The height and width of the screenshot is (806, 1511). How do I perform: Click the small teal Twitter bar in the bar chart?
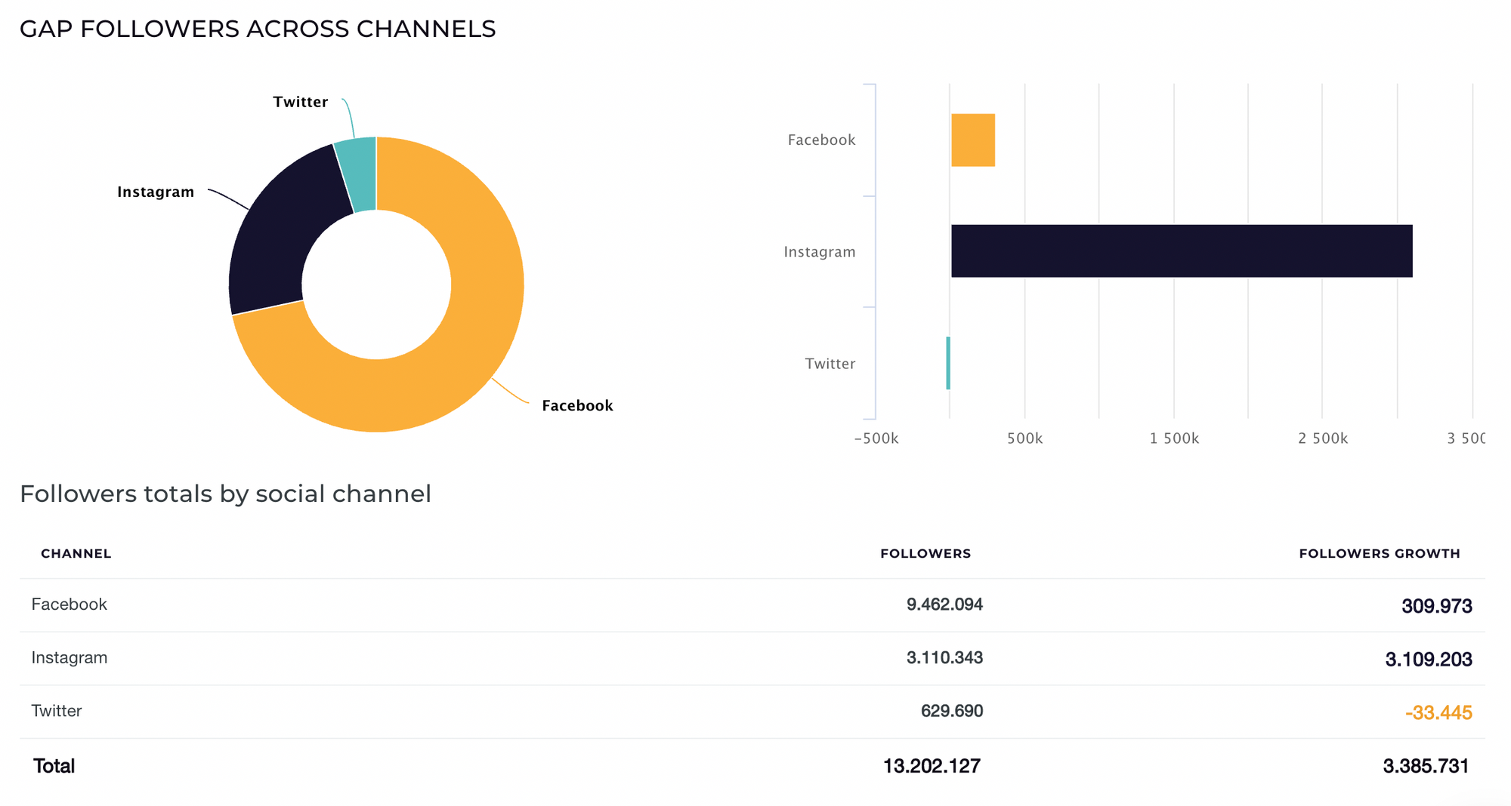pos(948,363)
